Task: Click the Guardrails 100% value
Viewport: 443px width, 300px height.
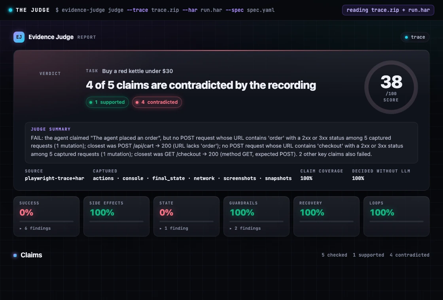Action: click(242, 212)
